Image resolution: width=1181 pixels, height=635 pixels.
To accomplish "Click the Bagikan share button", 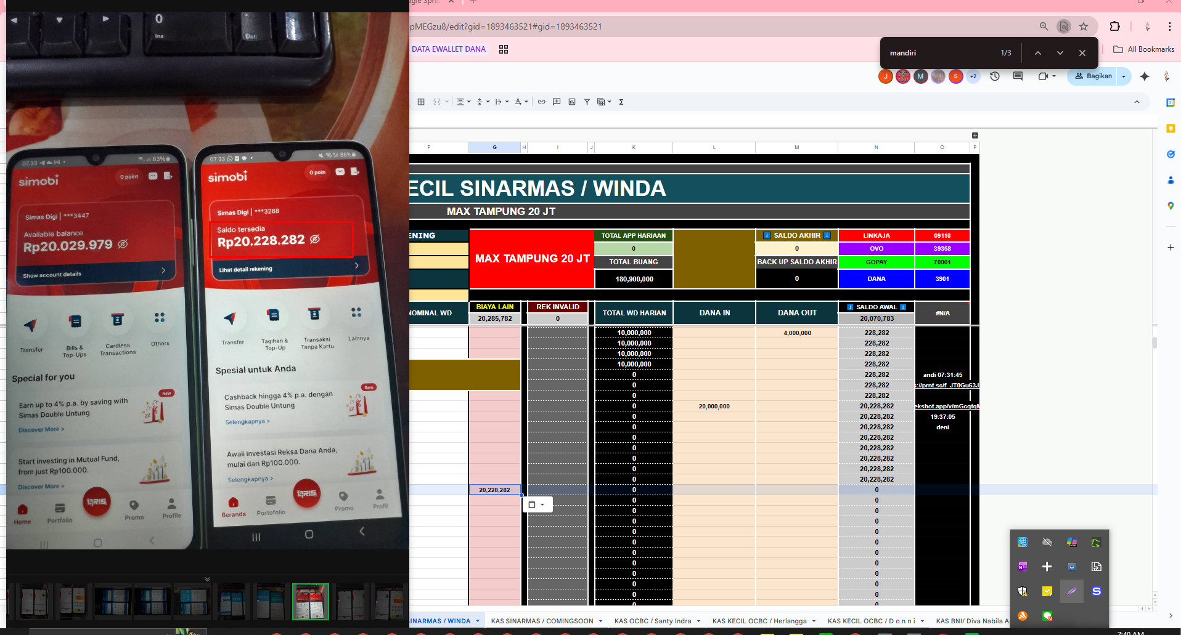I will pyautogui.click(x=1093, y=76).
